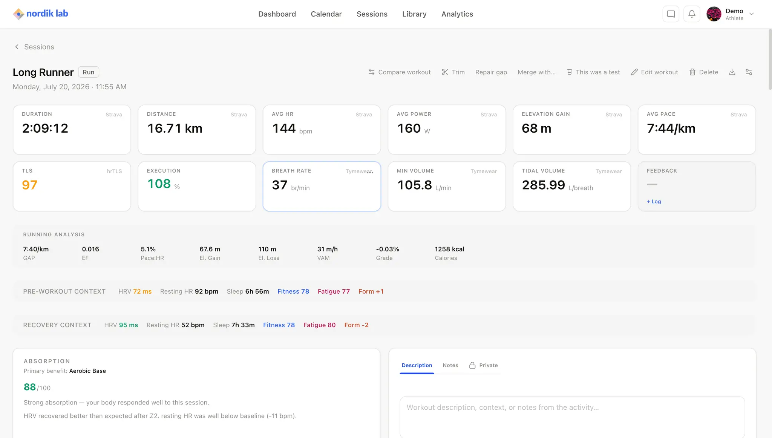Click recovery HRV 95 ms

tap(121, 325)
